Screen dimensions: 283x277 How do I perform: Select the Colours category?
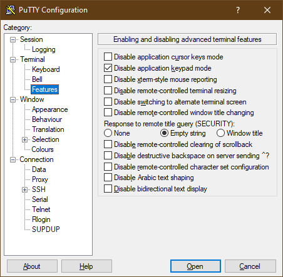[43, 149]
